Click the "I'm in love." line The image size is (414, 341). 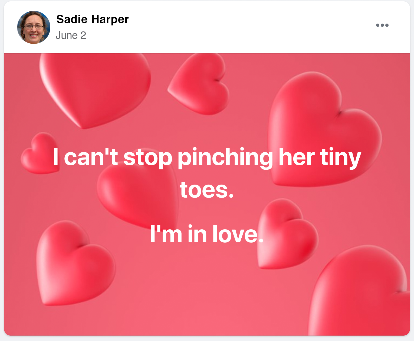tap(206, 234)
